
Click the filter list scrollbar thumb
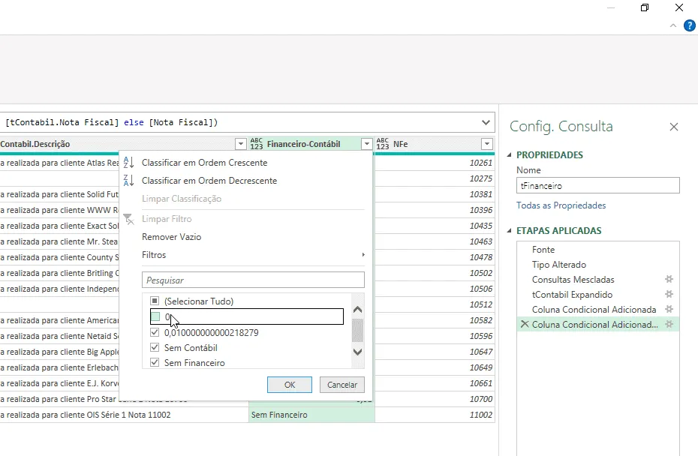357,331
